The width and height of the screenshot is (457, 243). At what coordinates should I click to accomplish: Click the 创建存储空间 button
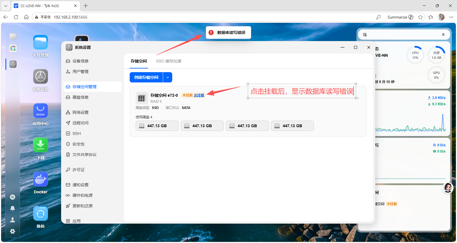coord(146,77)
